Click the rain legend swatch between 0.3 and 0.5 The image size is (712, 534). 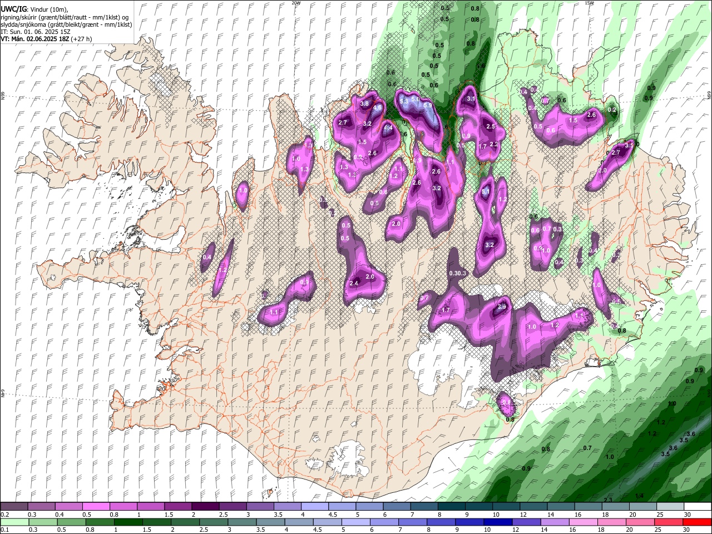click(x=43, y=522)
